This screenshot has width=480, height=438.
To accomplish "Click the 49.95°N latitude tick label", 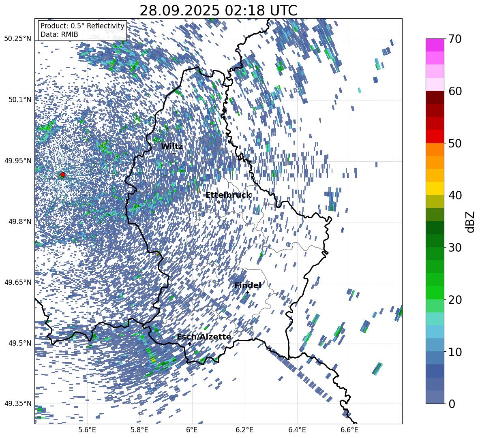I will [x=18, y=160].
